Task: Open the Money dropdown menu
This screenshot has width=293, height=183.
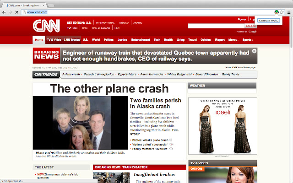Action: 233,40
